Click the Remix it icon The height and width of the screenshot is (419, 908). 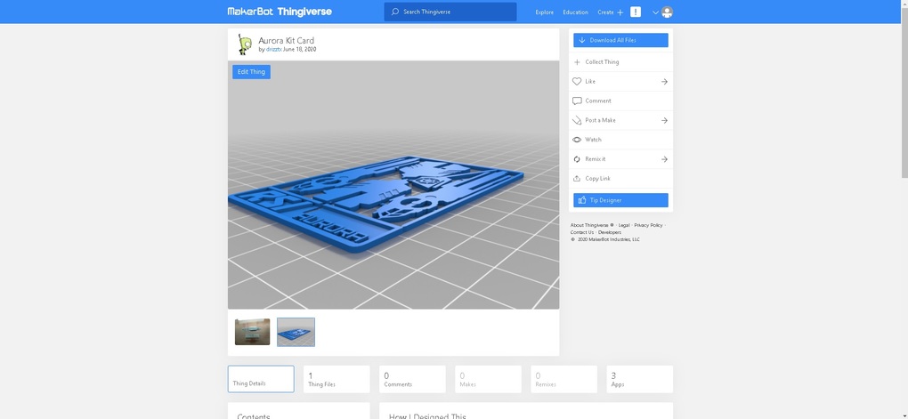pyautogui.click(x=577, y=159)
